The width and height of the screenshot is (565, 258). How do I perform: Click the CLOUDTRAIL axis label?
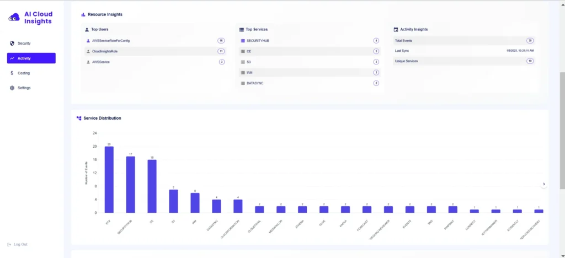point(254,227)
